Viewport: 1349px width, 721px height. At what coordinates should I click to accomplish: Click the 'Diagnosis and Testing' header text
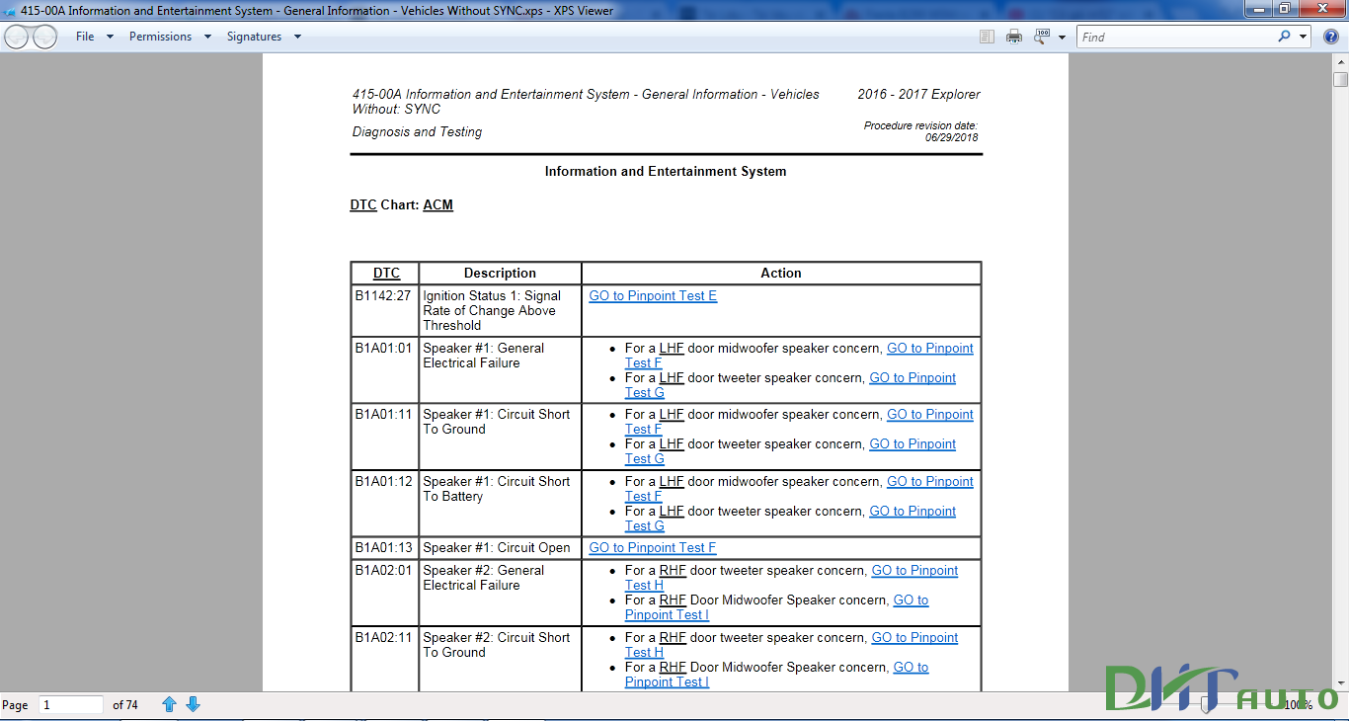(417, 132)
